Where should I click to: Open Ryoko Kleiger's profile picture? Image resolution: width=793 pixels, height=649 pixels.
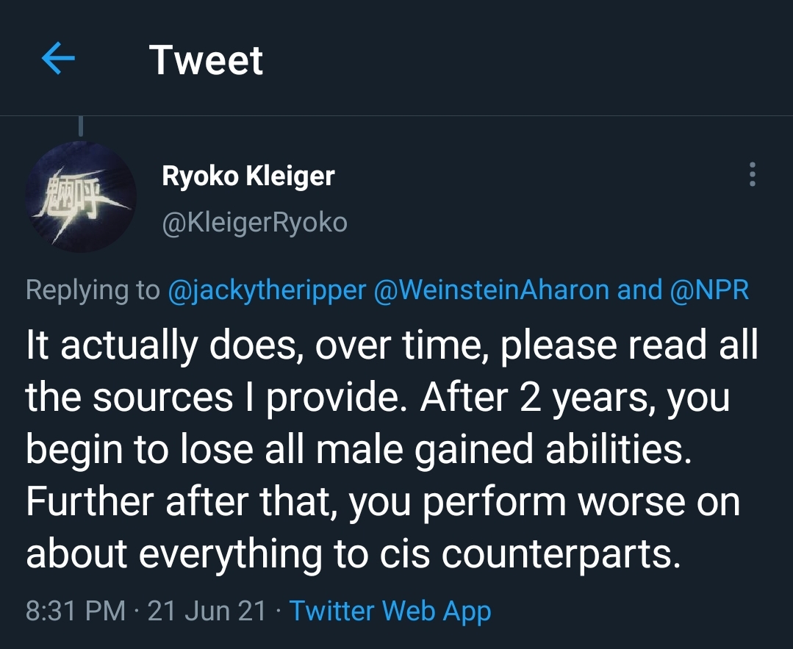tap(80, 196)
